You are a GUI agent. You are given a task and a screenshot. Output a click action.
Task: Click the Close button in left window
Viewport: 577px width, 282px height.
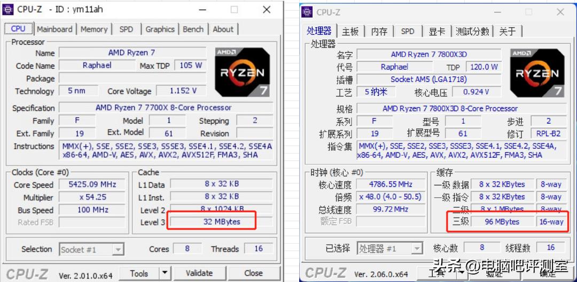click(x=253, y=273)
